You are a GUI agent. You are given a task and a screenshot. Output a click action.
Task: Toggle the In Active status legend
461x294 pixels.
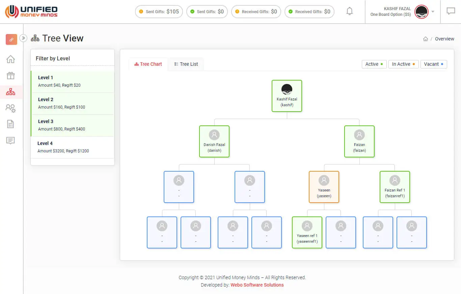pos(403,64)
